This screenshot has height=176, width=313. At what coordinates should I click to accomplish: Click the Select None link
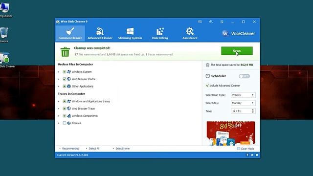pos(123,149)
